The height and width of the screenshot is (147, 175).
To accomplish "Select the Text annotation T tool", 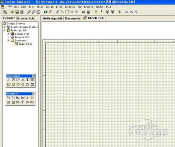I will (x=27, y=80).
